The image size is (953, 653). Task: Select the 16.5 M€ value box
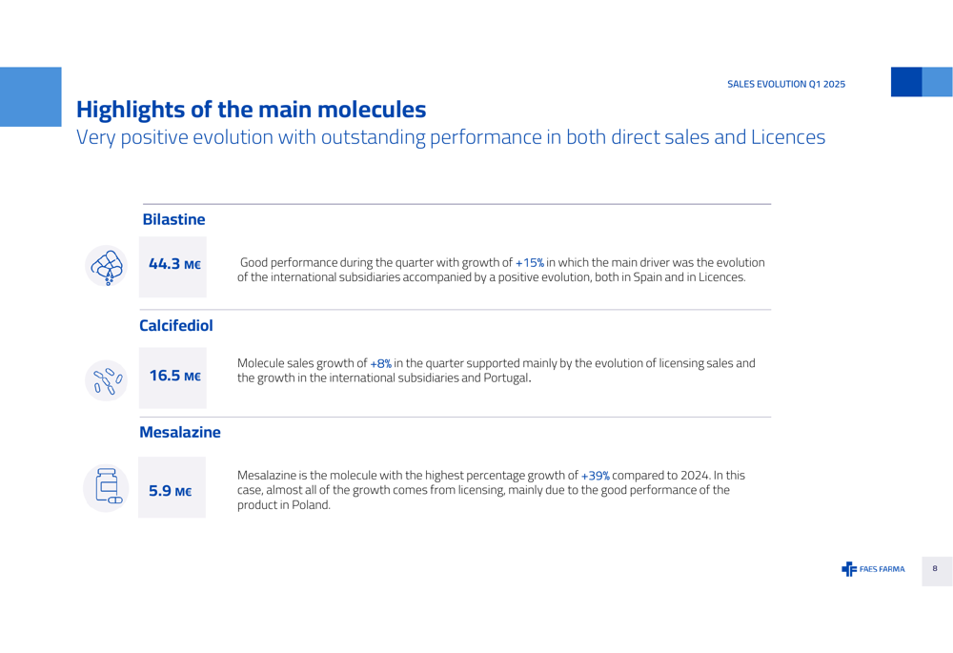pyautogui.click(x=172, y=378)
